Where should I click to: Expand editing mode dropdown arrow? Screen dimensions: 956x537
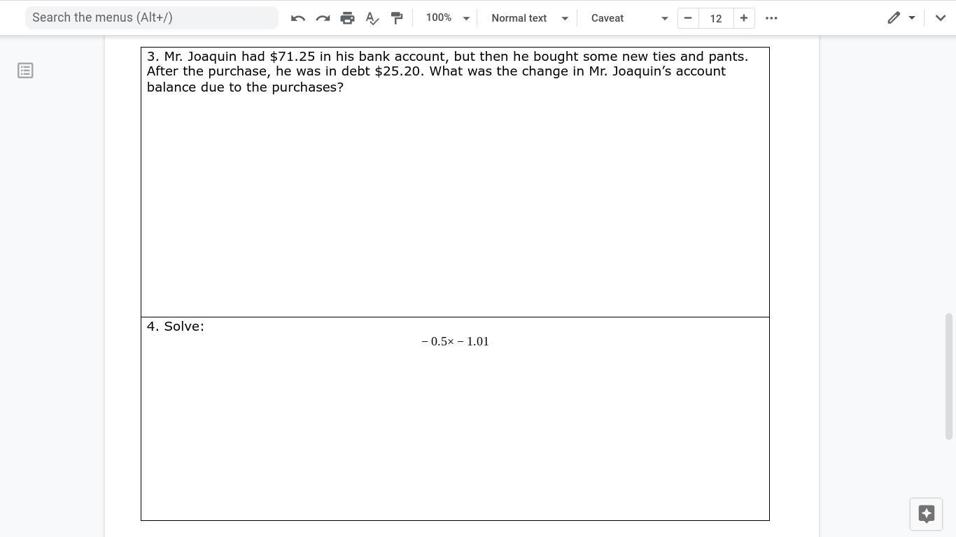click(912, 18)
